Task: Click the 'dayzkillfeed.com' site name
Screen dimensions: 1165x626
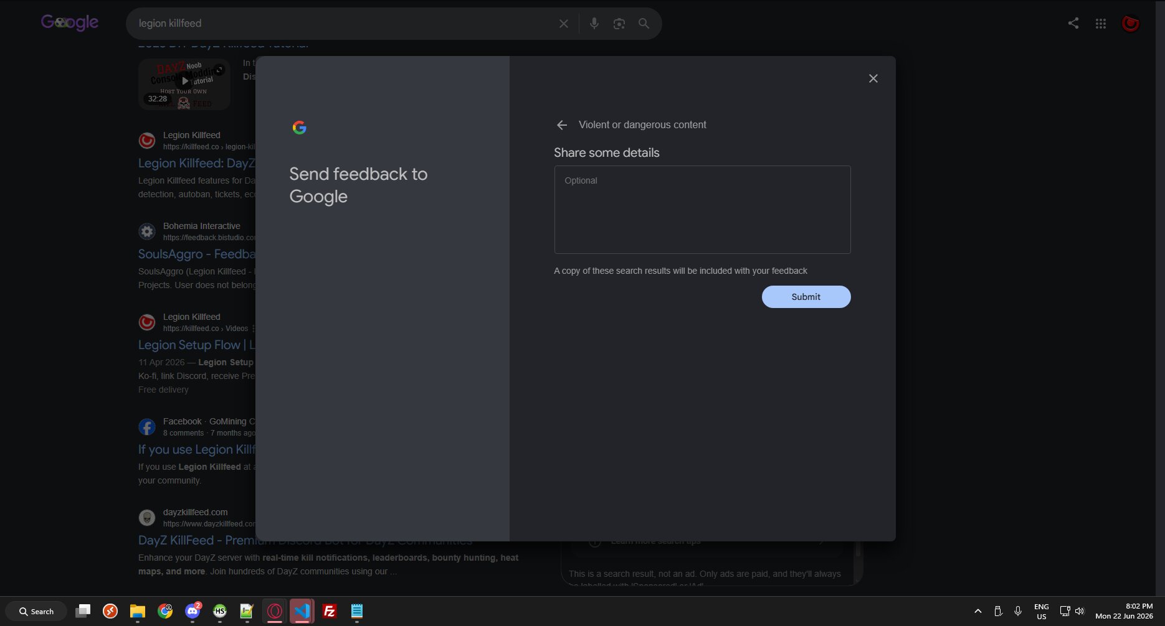Action: click(196, 512)
